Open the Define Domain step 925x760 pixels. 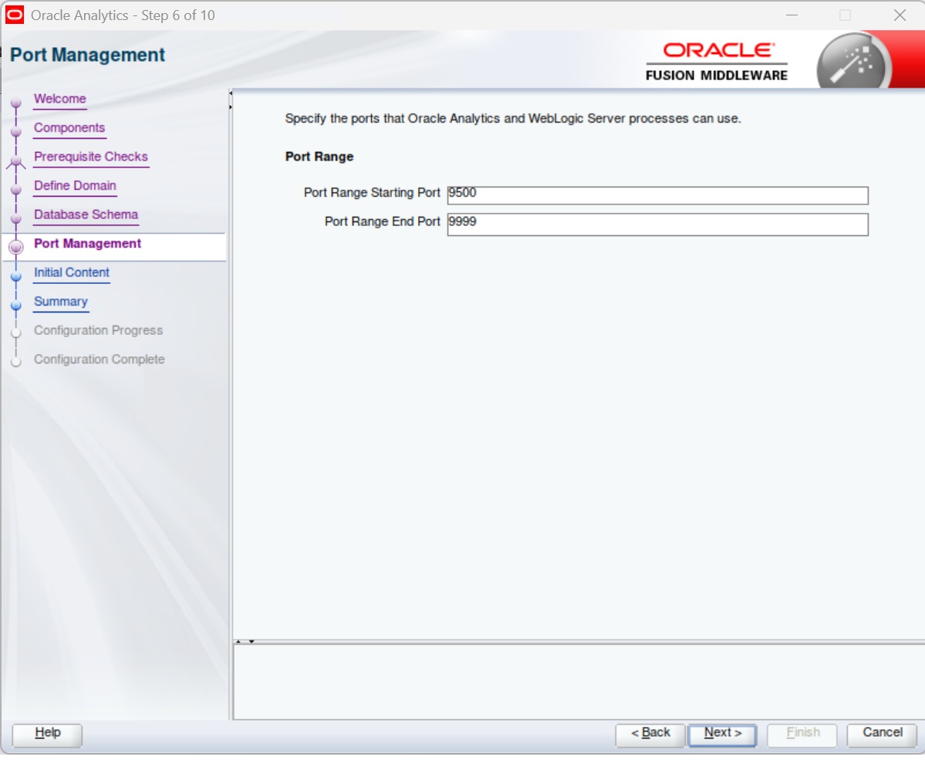[75, 185]
